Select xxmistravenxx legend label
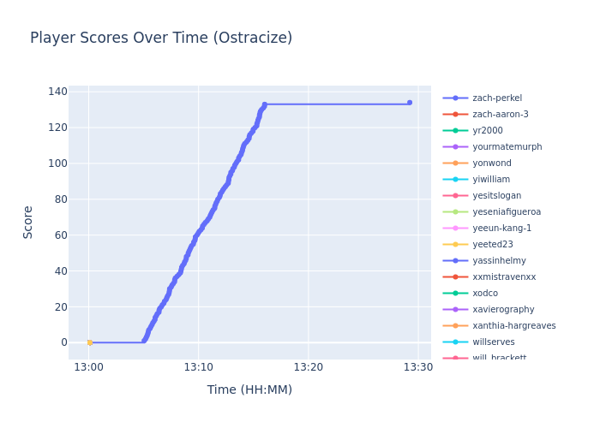600x428 pixels. pyautogui.click(x=504, y=277)
